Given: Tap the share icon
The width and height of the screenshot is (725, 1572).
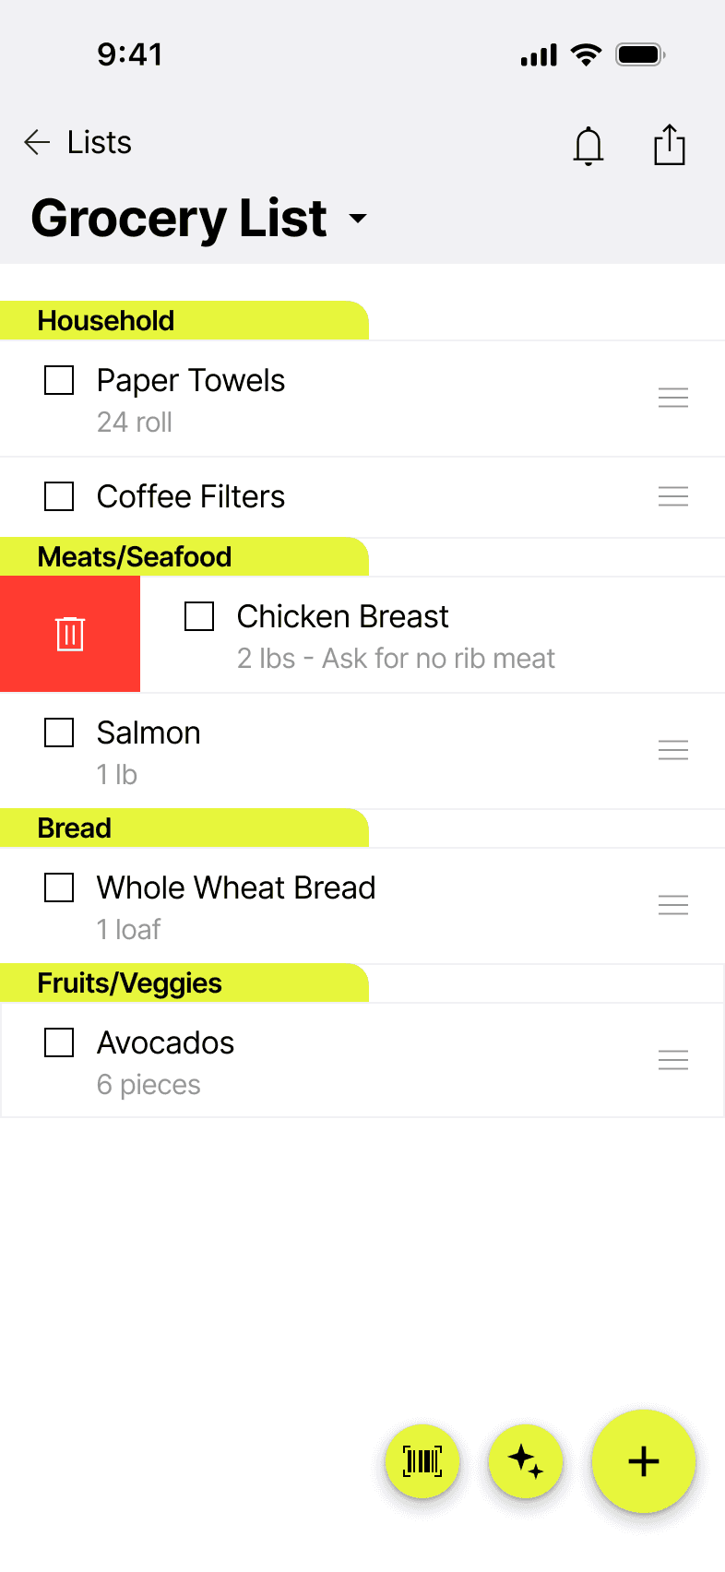Looking at the screenshot, I should 670,145.
